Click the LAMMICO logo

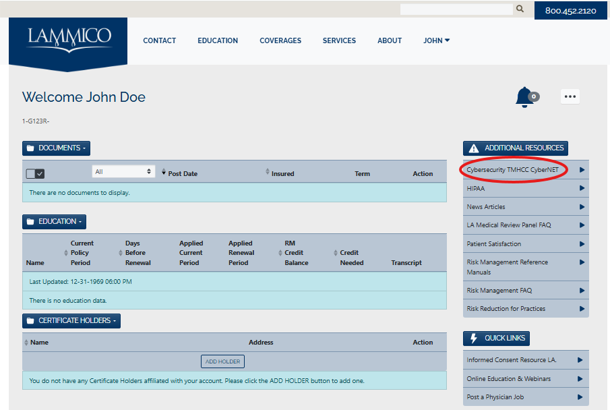click(68, 39)
